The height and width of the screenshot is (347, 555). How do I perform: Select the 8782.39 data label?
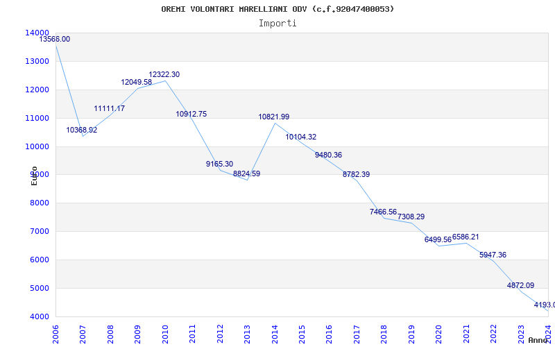point(356,175)
